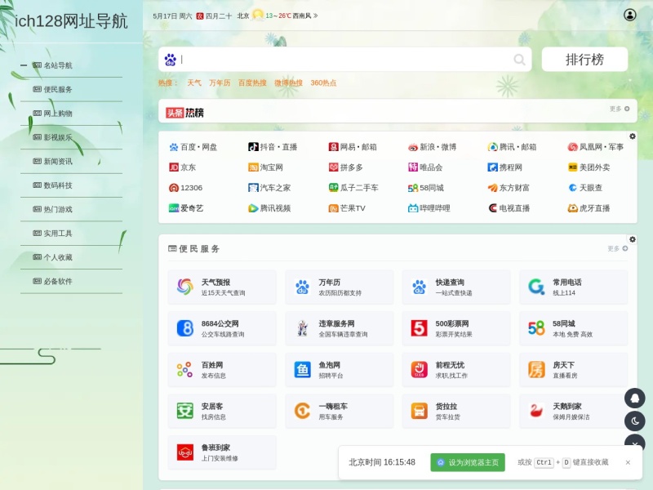Image resolution: width=653 pixels, height=490 pixels.
Task: Open 一嗨租车 card
Action: tap(339, 411)
